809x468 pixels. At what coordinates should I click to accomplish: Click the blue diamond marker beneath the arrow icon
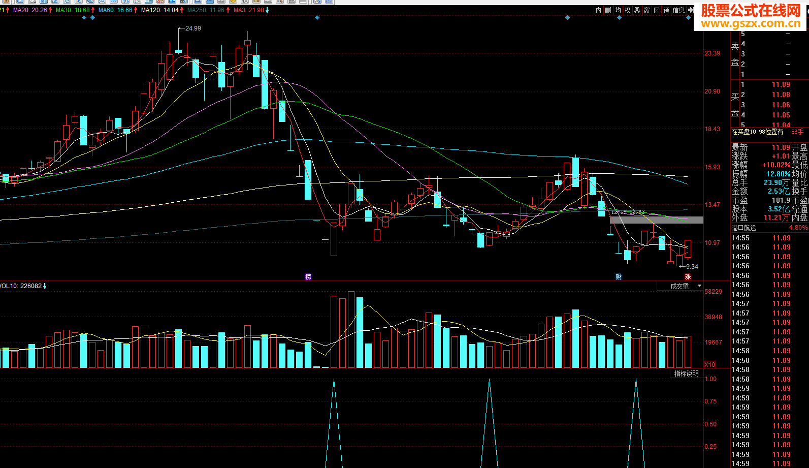coord(689,18)
